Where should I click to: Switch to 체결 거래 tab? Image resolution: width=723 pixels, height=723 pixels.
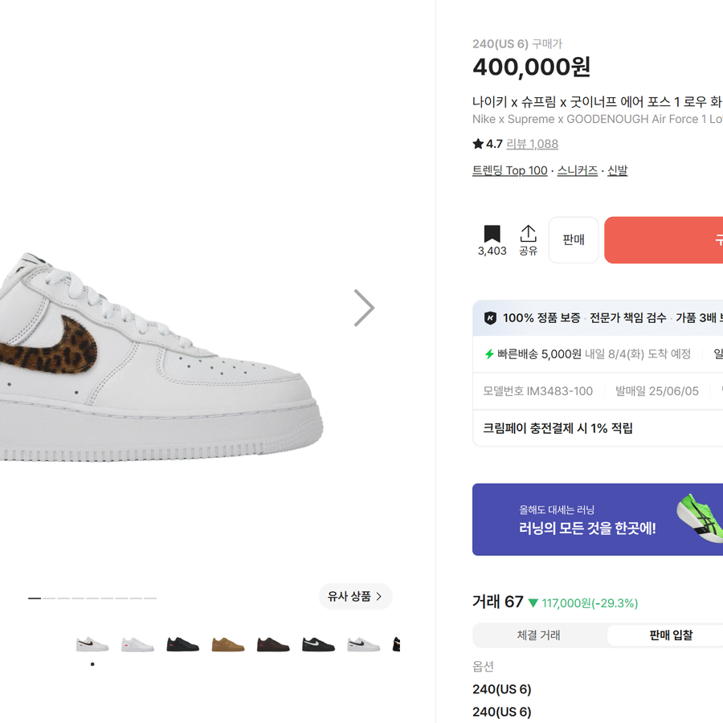click(x=538, y=635)
